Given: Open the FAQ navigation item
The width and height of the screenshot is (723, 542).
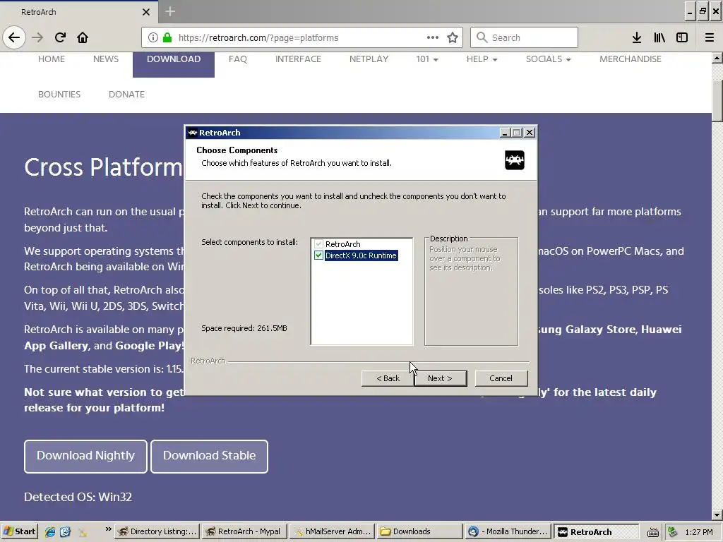Looking at the screenshot, I should (x=238, y=59).
